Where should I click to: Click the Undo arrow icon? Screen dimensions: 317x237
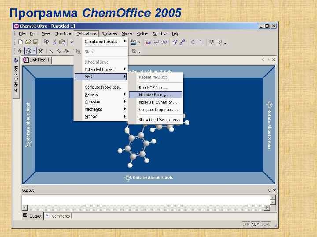click(72, 42)
